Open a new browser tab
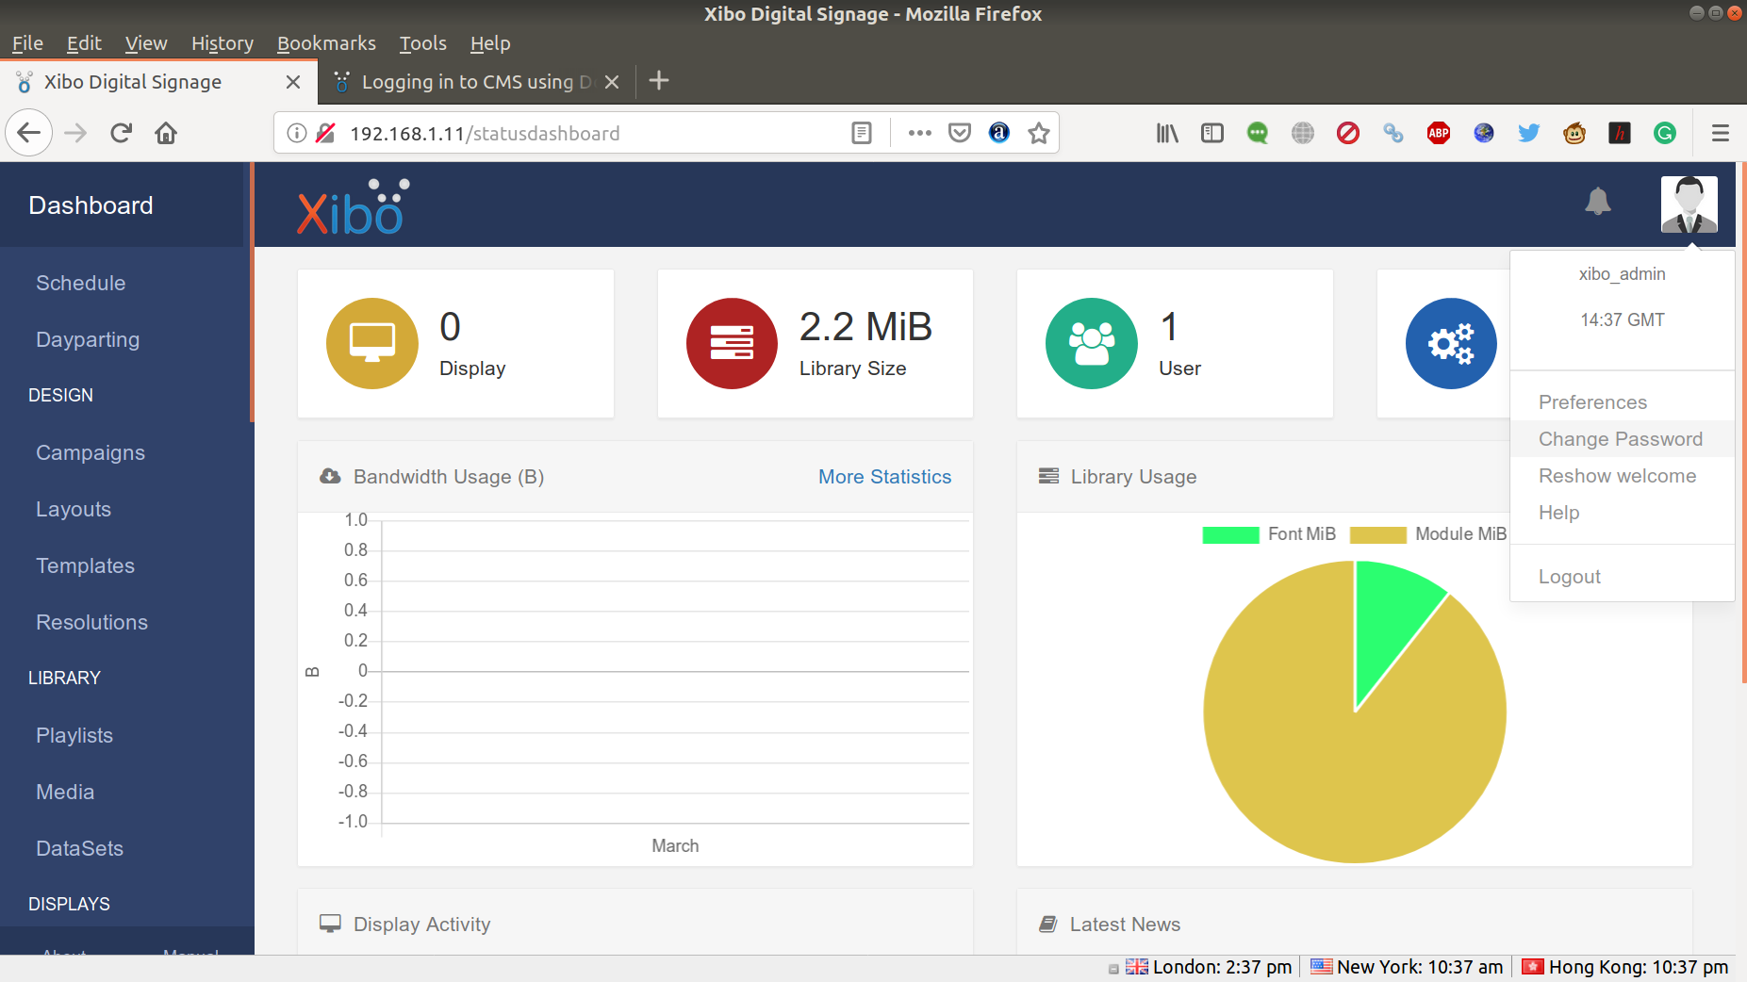This screenshot has height=982, width=1747. [x=659, y=81]
